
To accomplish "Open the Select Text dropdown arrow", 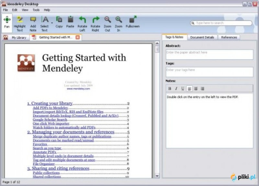I will tap(52, 23).
